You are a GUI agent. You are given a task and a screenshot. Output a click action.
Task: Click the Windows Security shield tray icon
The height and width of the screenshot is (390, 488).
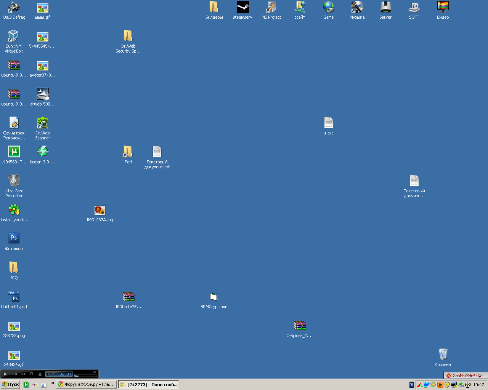click(x=447, y=385)
